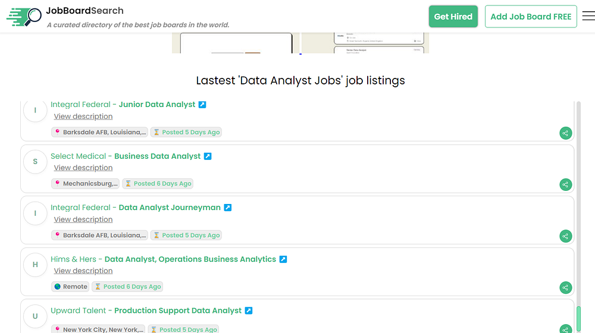Share the Hims & Hers listing
Image resolution: width=595 pixels, height=333 pixels.
565,288
